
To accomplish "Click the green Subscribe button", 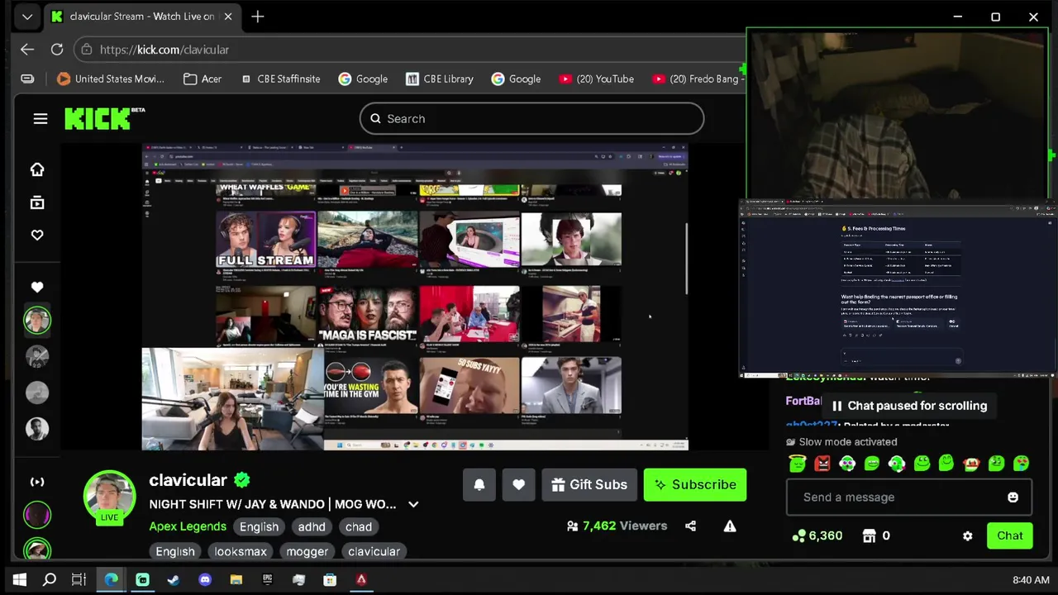I will tap(695, 485).
